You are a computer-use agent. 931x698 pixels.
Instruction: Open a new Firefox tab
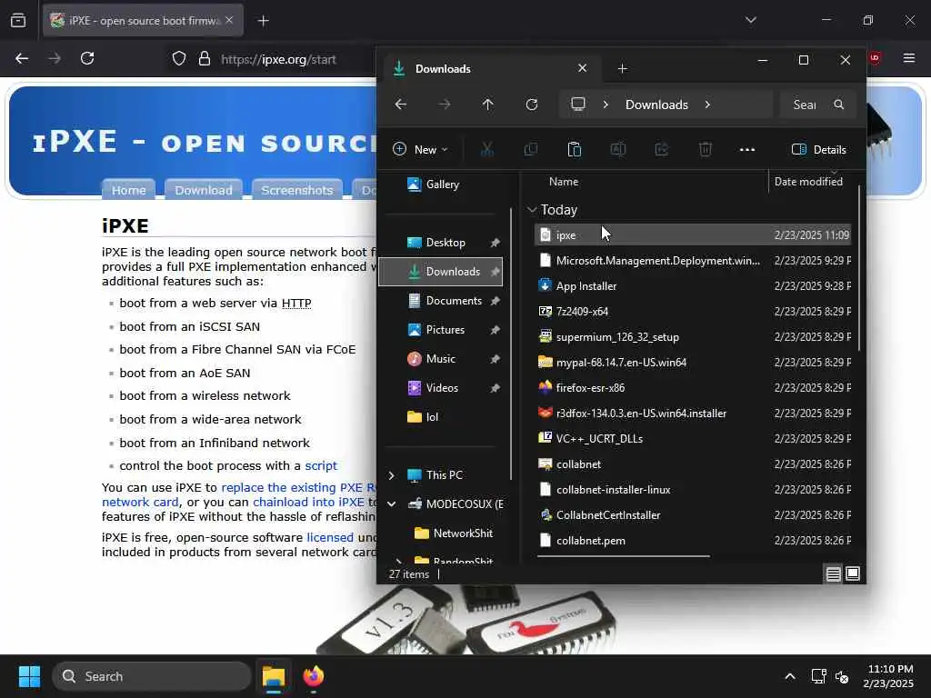[x=263, y=21]
